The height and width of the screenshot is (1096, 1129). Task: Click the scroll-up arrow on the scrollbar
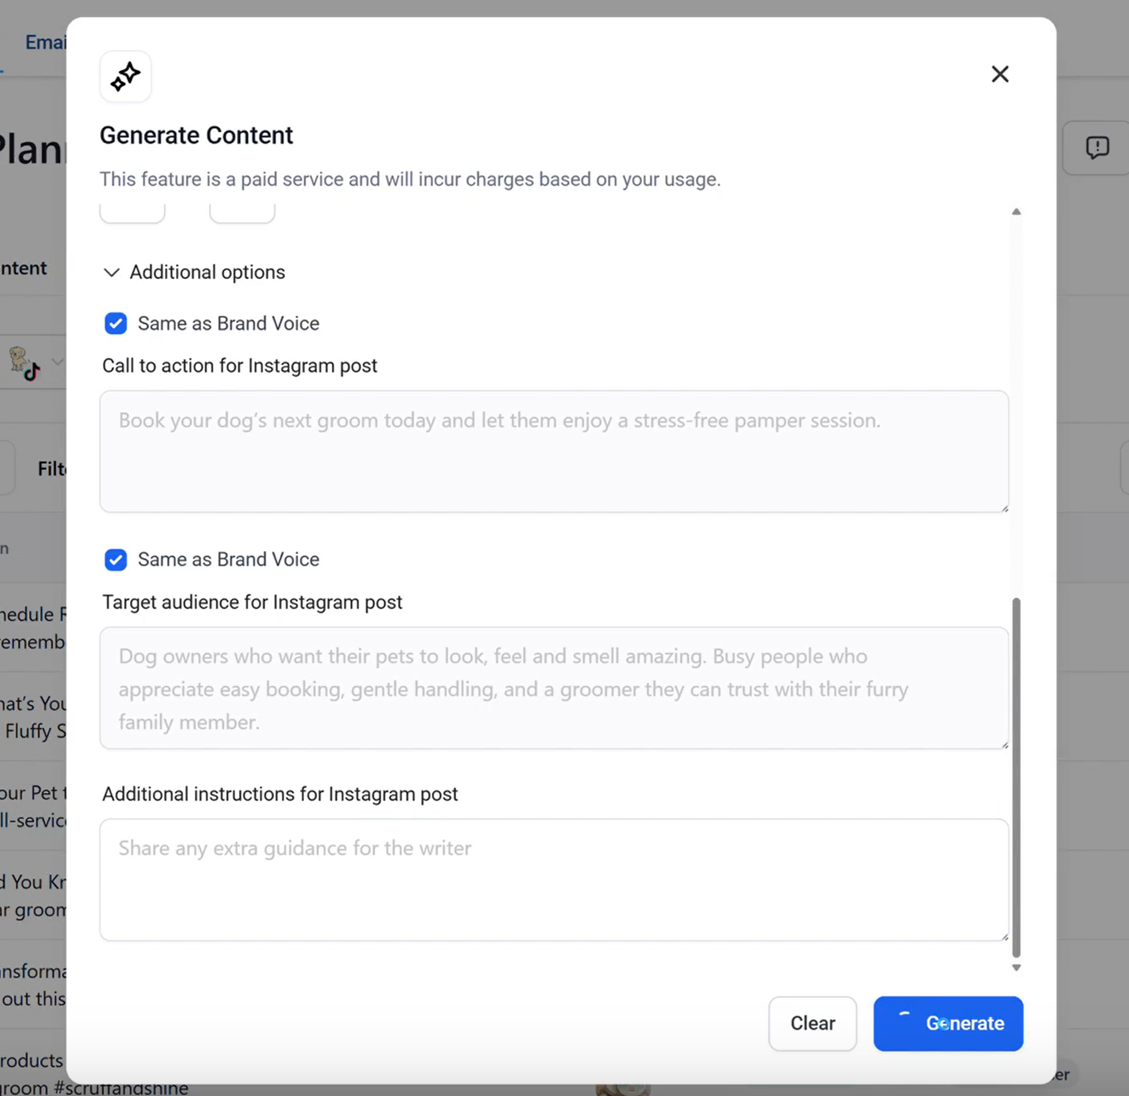(1015, 212)
